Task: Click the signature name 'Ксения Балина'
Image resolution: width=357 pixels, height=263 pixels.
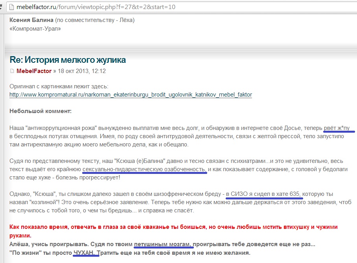Action: [x=31, y=20]
